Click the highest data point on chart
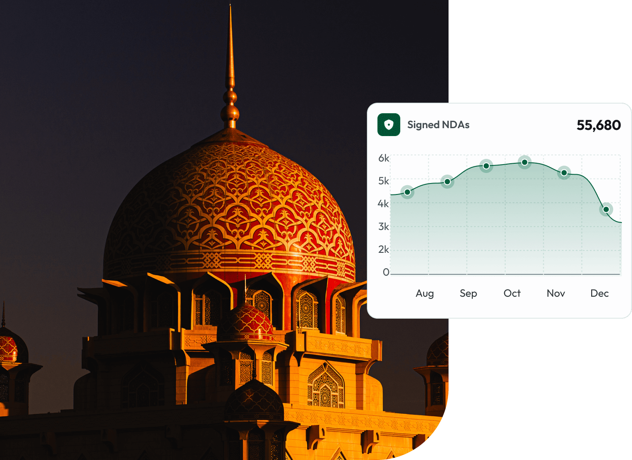The image size is (632, 460). pos(524,162)
